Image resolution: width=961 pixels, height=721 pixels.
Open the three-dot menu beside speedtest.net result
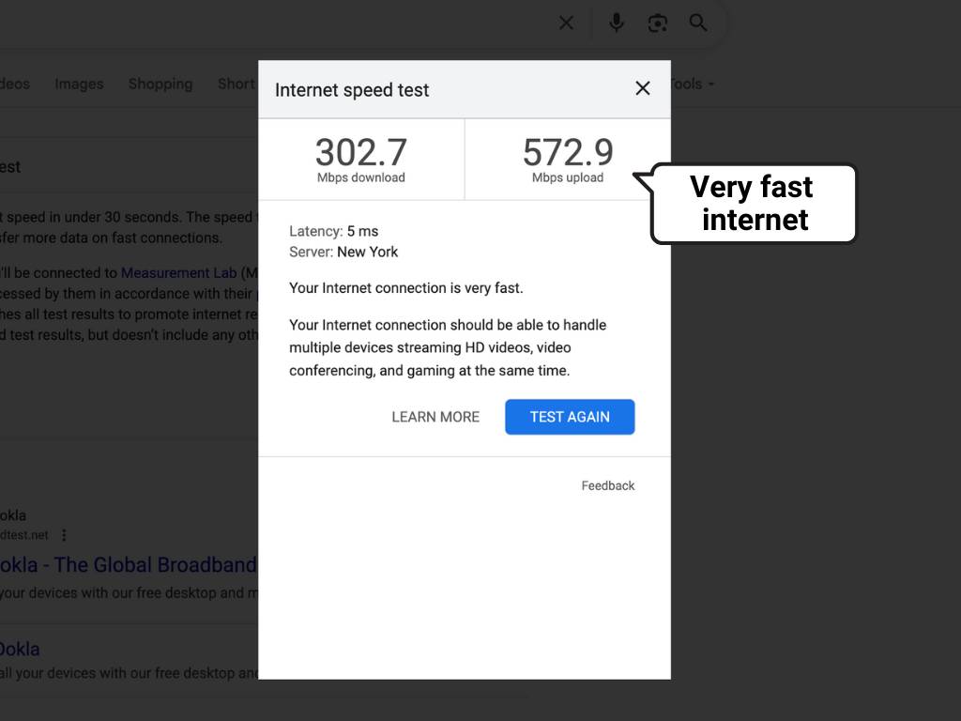pyautogui.click(x=64, y=535)
